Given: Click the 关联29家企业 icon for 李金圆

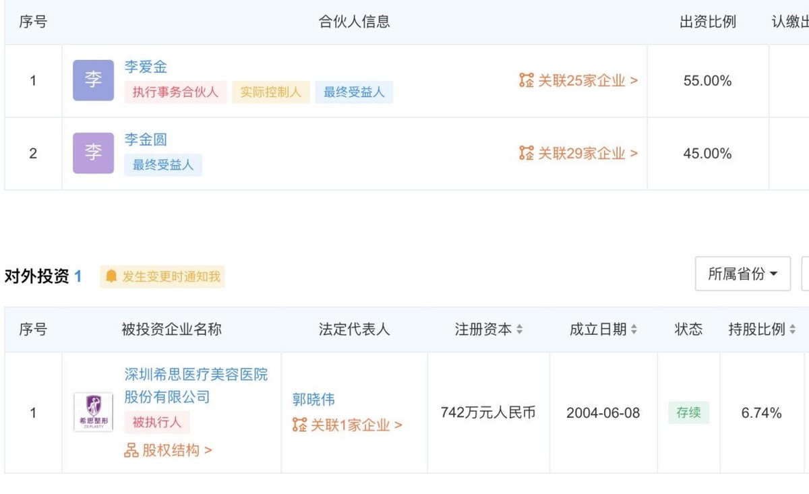Looking at the screenshot, I should 525,153.
